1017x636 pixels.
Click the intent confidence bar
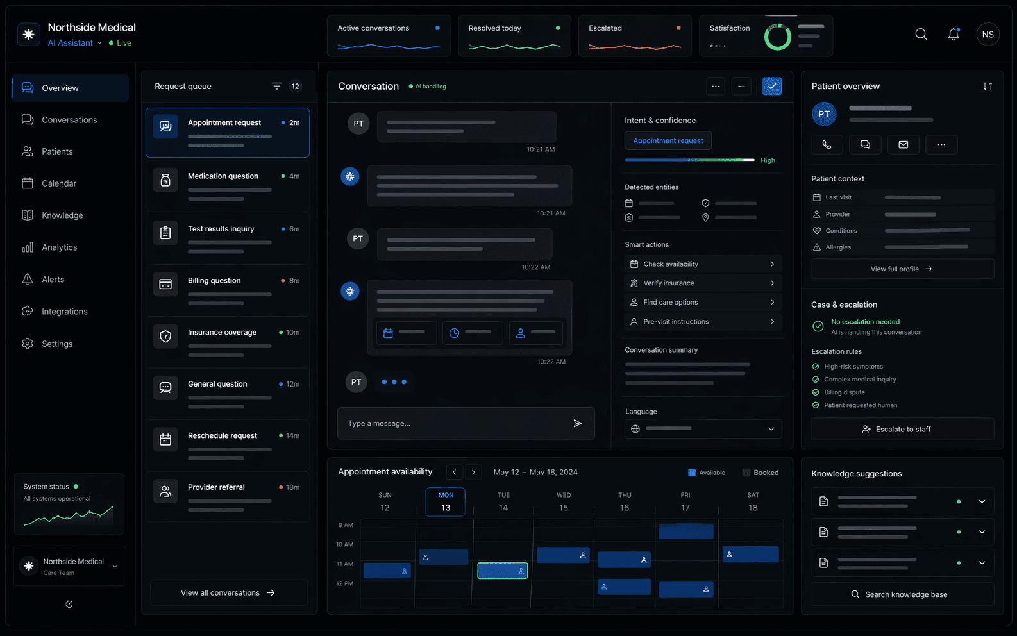click(x=690, y=160)
